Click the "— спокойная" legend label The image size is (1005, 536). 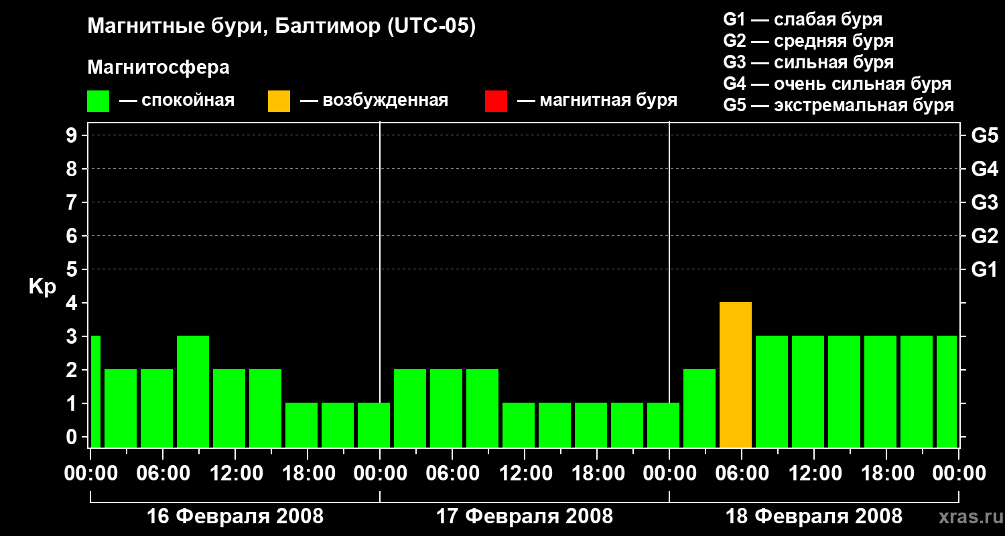(177, 101)
